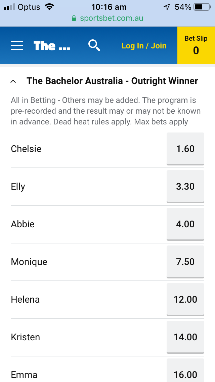The image size is (215, 382).
Task: Select Helena odds 12.00
Action: (185, 299)
